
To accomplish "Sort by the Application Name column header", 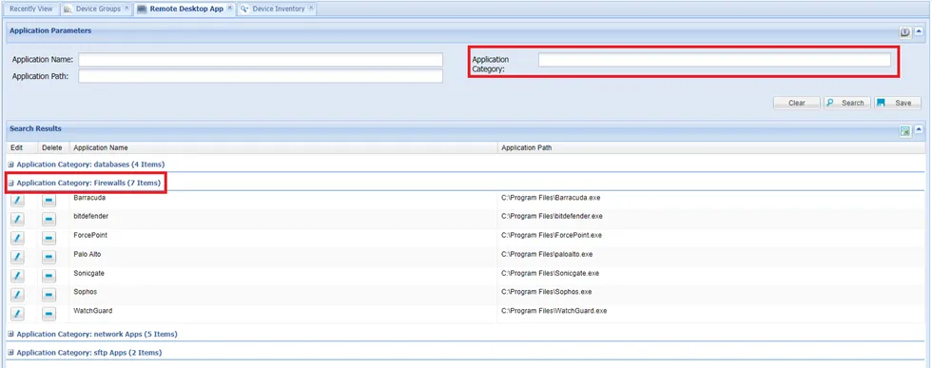I will tap(283, 147).
